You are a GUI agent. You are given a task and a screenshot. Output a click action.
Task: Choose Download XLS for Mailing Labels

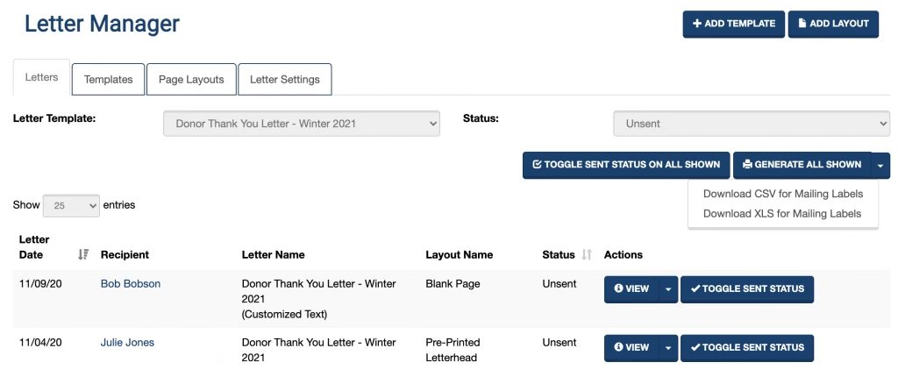pos(782,213)
